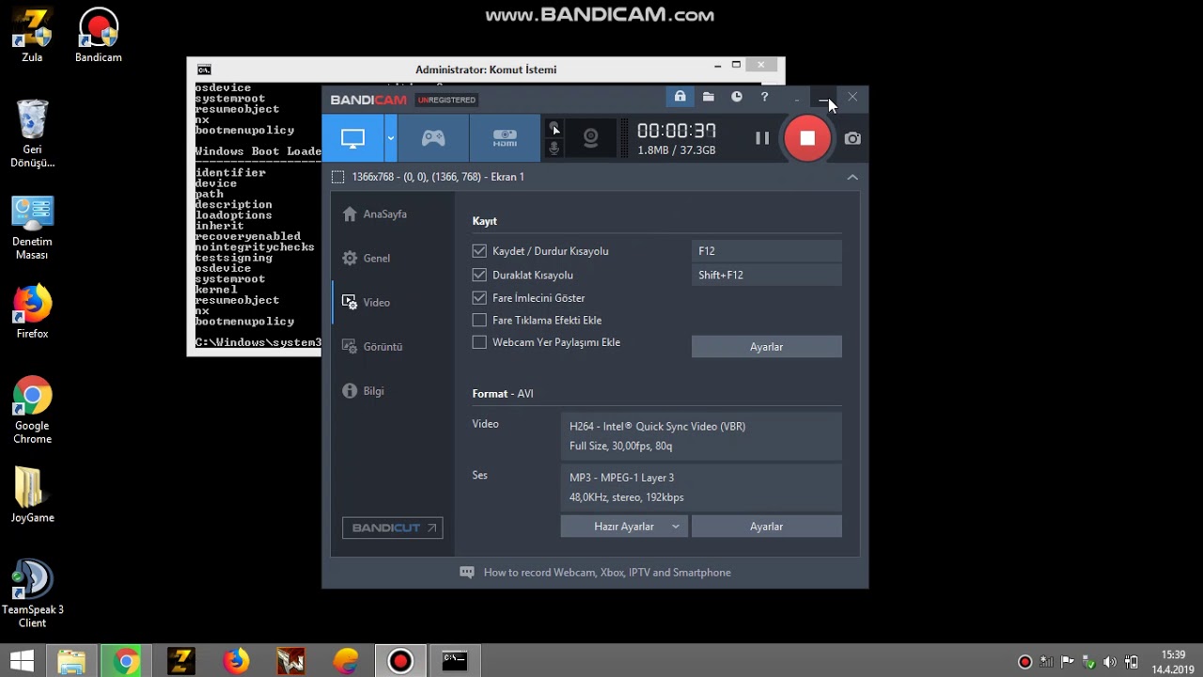The image size is (1203, 677).
Task: Open How to record Webcam link
Action: pyautogui.click(x=607, y=572)
